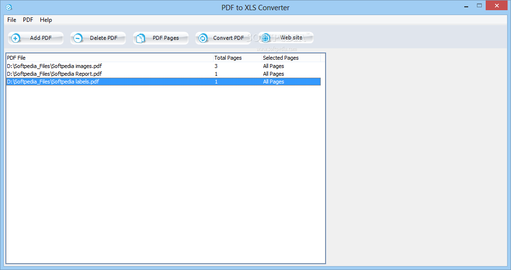Screen dimensions: 511x270
Task: Click the Web site button label
Action: 292,37
